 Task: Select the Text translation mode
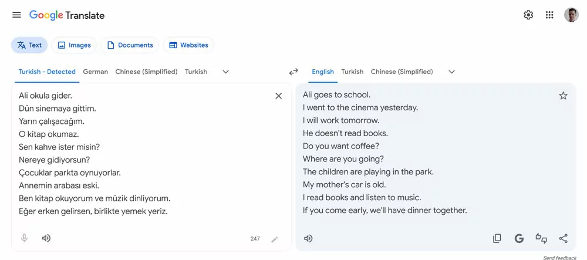click(x=29, y=45)
